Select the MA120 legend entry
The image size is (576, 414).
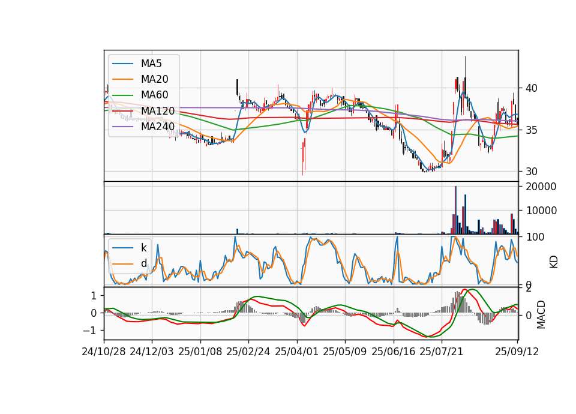click(x=158, y=110)
